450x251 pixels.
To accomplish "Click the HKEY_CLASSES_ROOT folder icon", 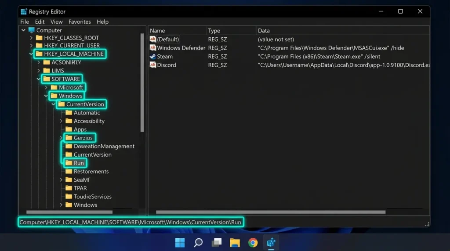I will click(x=39, y=38).
